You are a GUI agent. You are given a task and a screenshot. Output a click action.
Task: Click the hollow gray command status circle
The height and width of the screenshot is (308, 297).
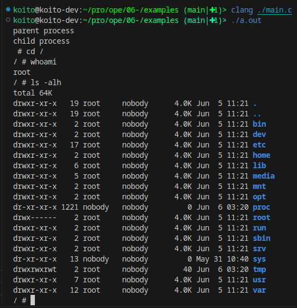click(8, 20)
